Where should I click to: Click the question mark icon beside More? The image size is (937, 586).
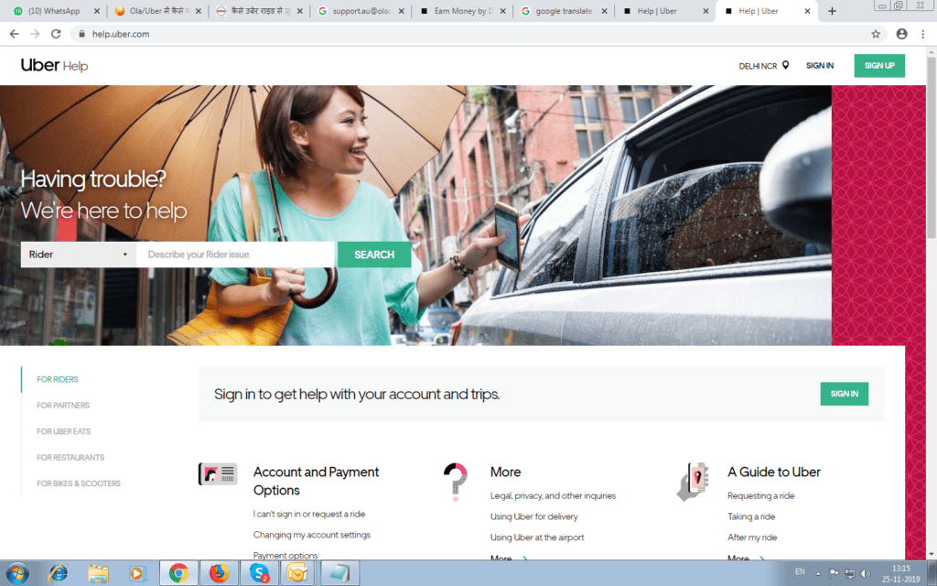pos(456,482)
